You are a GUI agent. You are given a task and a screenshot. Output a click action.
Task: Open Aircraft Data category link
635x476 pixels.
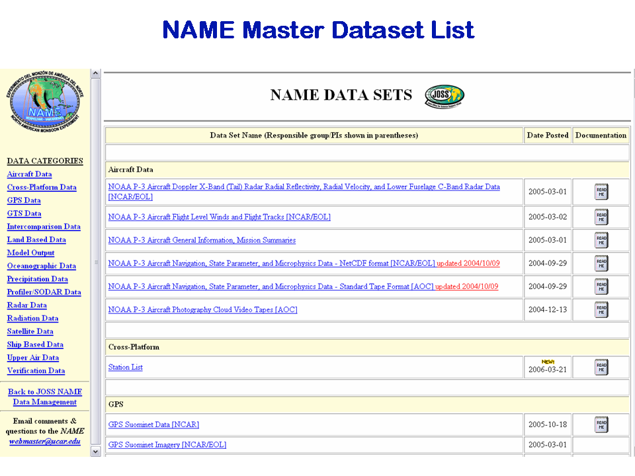point(29,174)
